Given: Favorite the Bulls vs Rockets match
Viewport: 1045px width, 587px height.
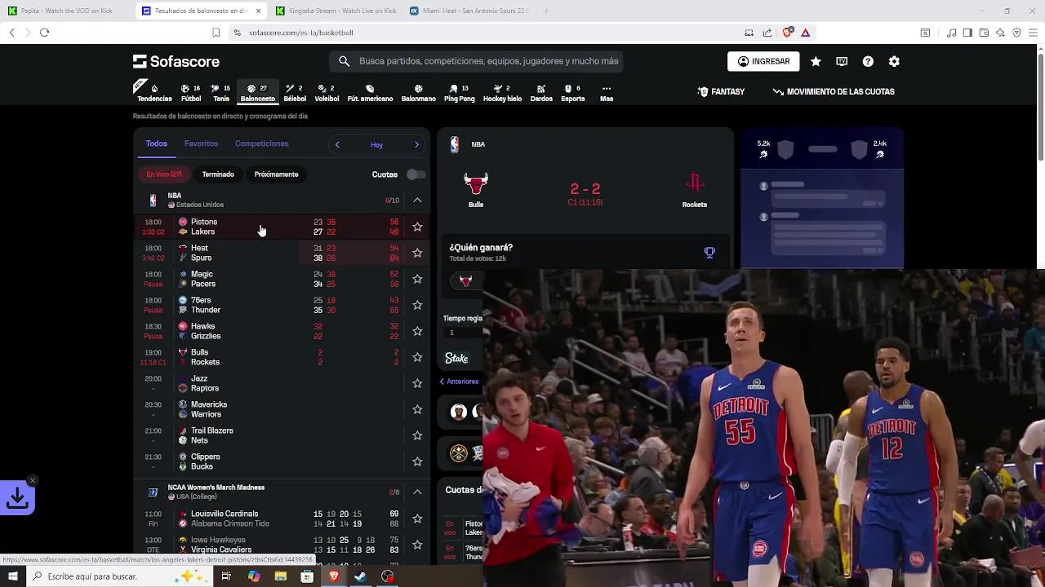Looking at the screenshot, I should [417, 357].
